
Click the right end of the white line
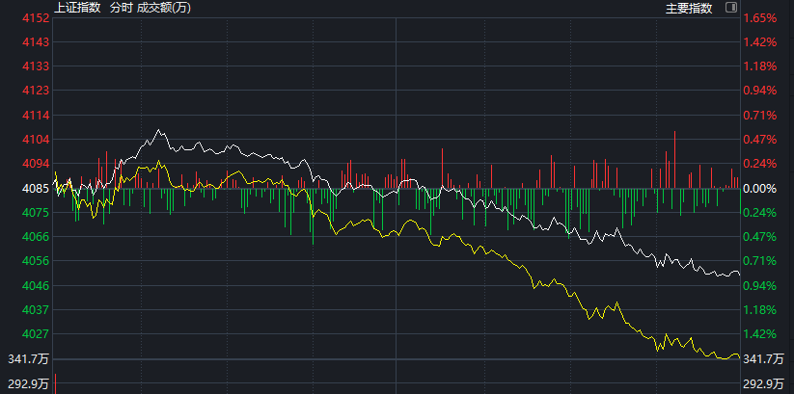pyautogui.click(x=739, y=274)
